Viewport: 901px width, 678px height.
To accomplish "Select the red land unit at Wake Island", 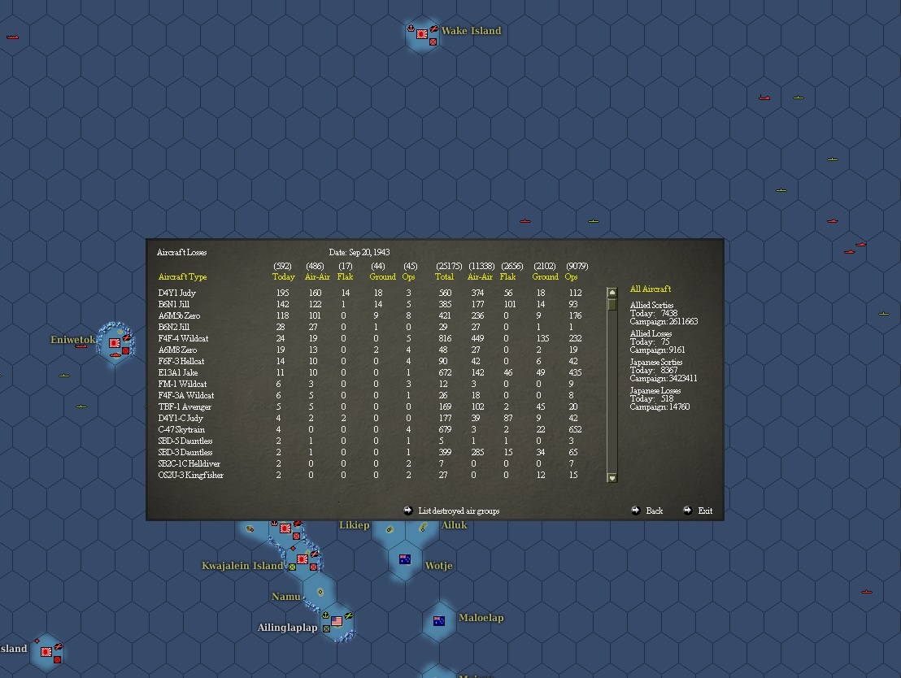I will [433, 42].
